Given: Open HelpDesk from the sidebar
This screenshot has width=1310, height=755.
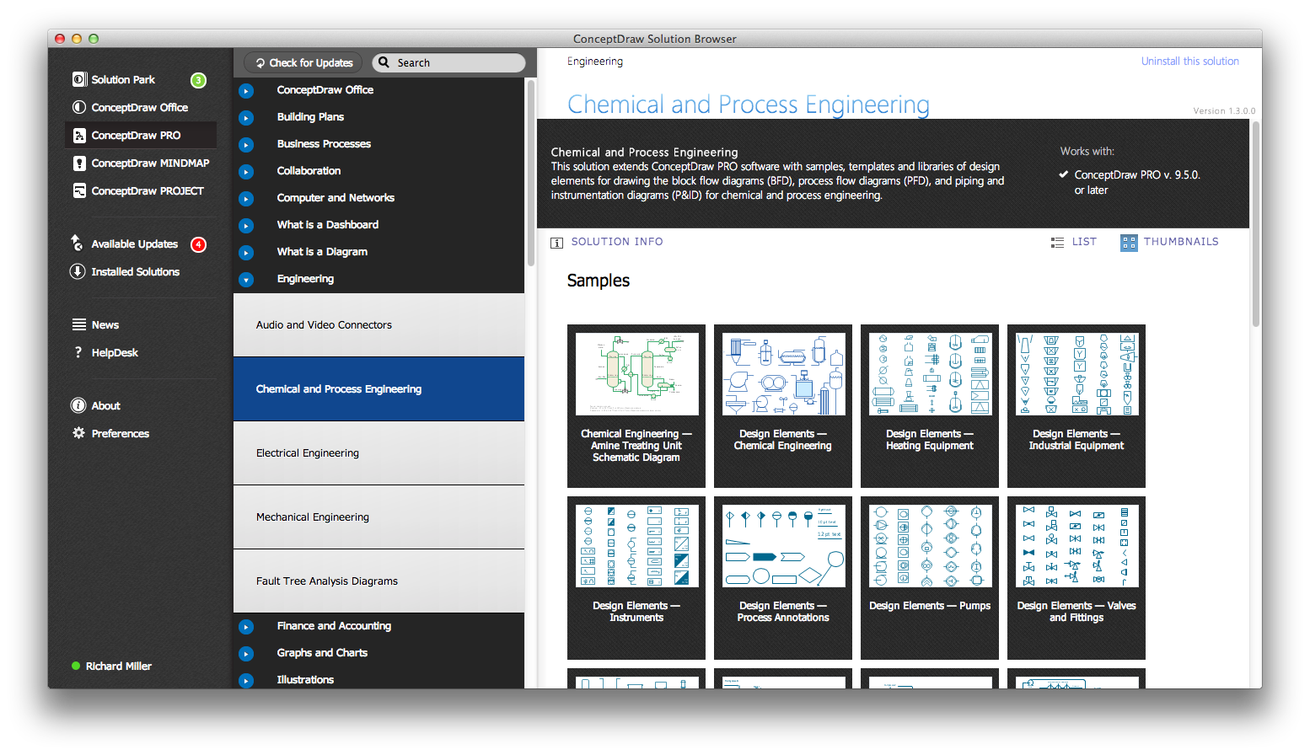Looking at the screenshot, I should (112, 352).
